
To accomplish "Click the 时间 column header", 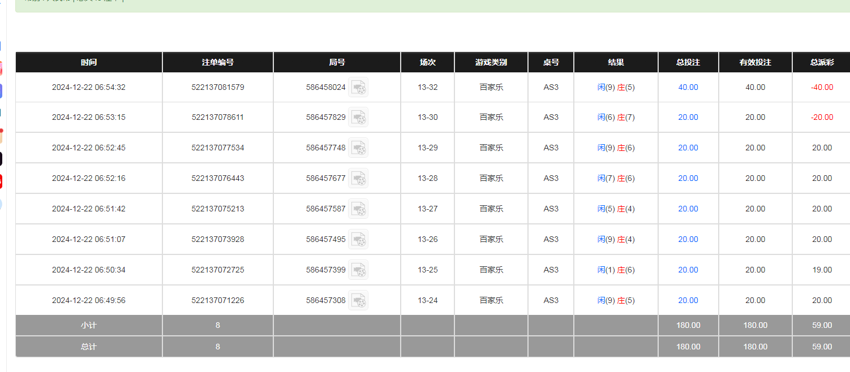I will [89, 62].
